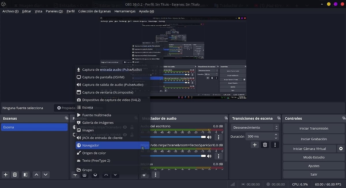The width and height of the screenshot is (346, 188).
Task: Undock the Controles panel with float icon
Action: [x=344, y=118]
